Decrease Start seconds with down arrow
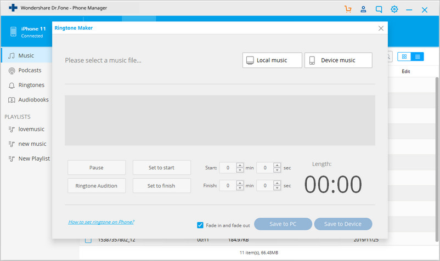Viewport: 440px width, 261px height. [x=277, y=170]
